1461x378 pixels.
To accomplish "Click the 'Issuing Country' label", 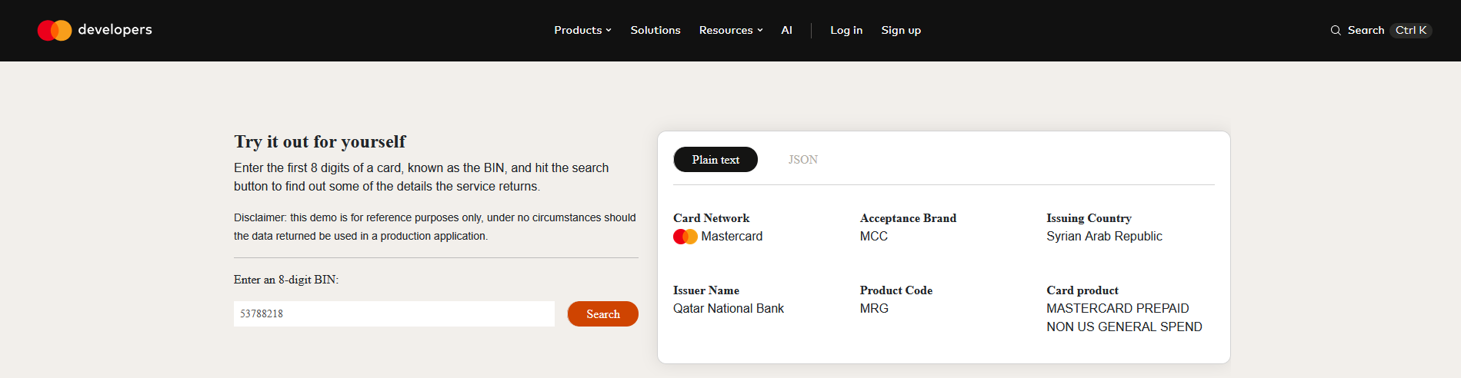I will tap(1089, 218).
